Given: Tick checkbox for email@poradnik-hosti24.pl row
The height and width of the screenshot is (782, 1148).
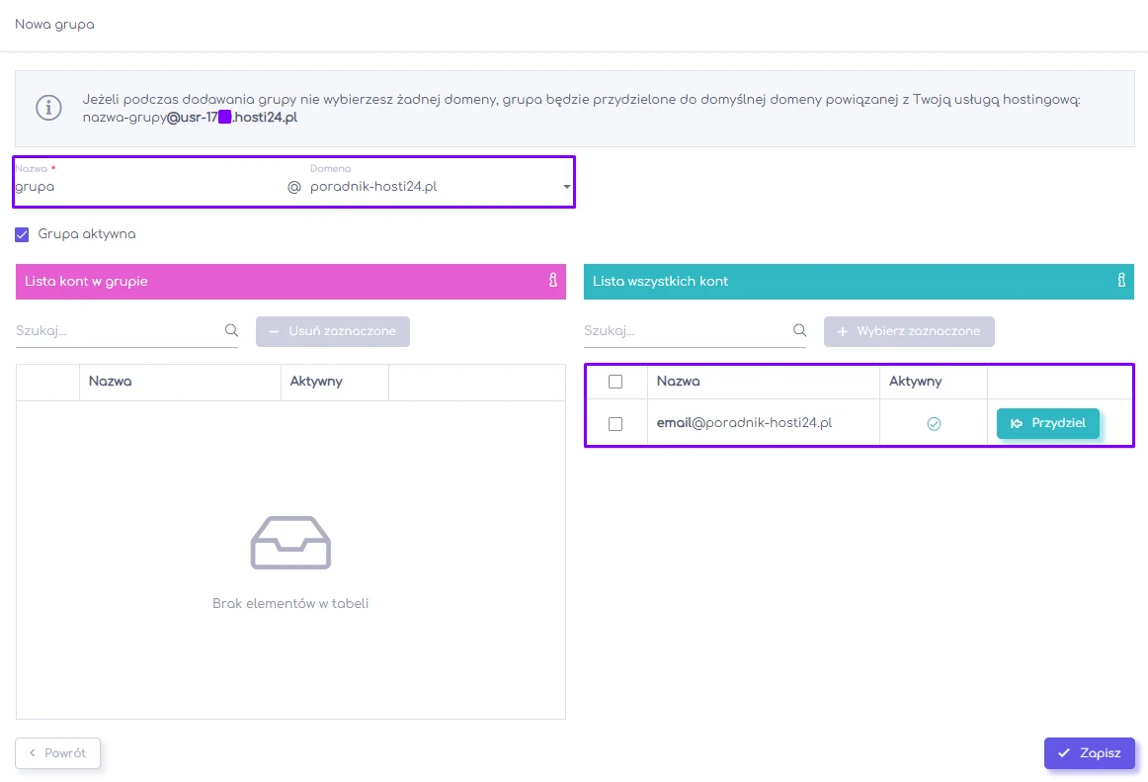Looking at the screenshot, I should [x=615, y=424].
